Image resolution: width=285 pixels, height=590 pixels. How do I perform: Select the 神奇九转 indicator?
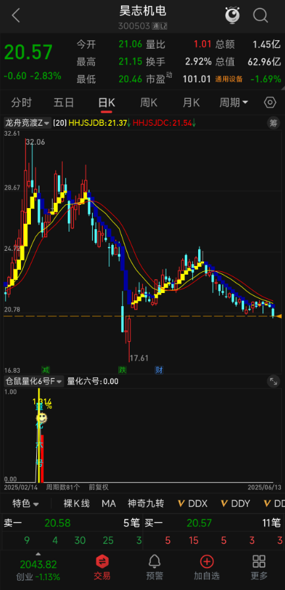146,504
